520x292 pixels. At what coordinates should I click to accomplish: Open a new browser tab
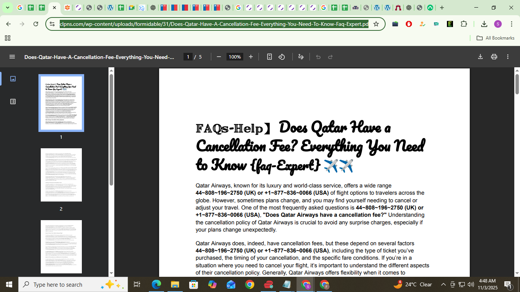point(442,8)
